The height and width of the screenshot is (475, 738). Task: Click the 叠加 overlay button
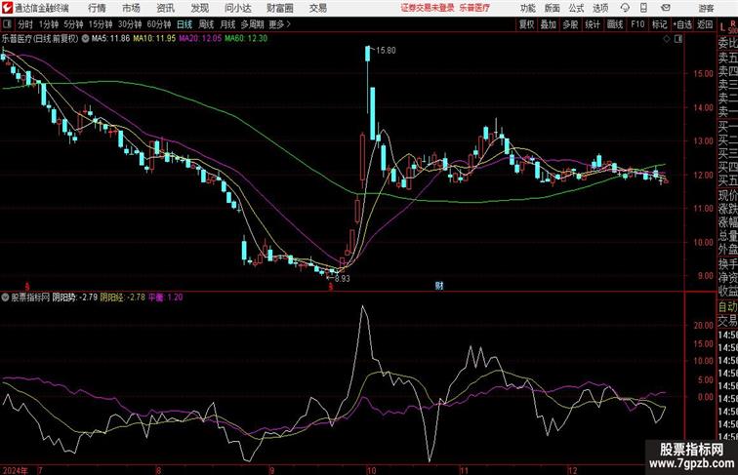[549, 24]
